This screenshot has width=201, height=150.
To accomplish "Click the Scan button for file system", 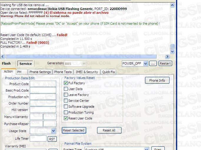I will 158,149.
